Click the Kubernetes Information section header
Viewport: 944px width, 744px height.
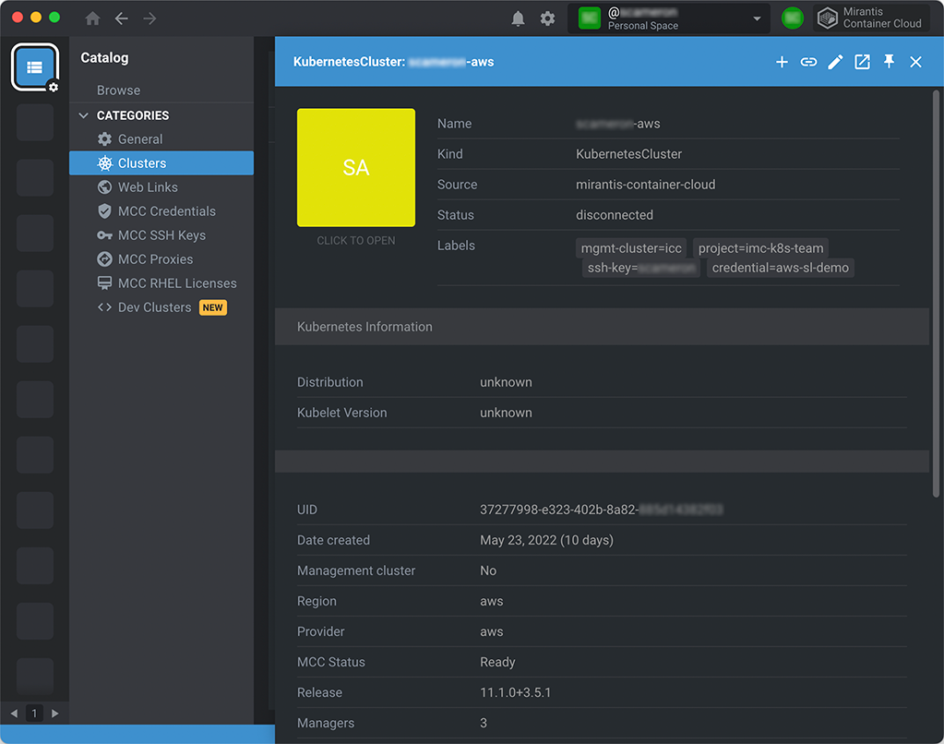(602, 327)
